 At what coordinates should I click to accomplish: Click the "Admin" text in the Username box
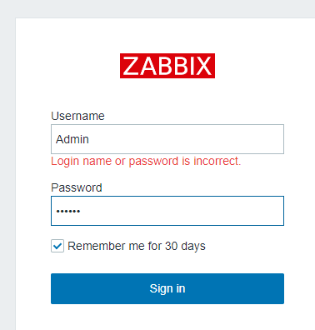[72, 139]
